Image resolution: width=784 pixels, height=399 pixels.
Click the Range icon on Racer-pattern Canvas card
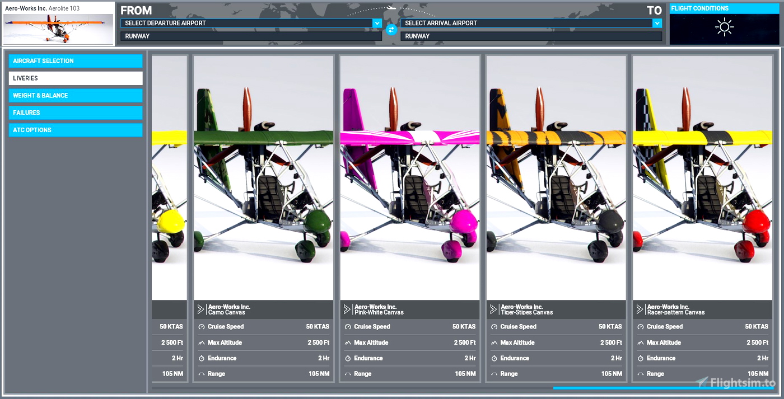[x=640, y=374]
